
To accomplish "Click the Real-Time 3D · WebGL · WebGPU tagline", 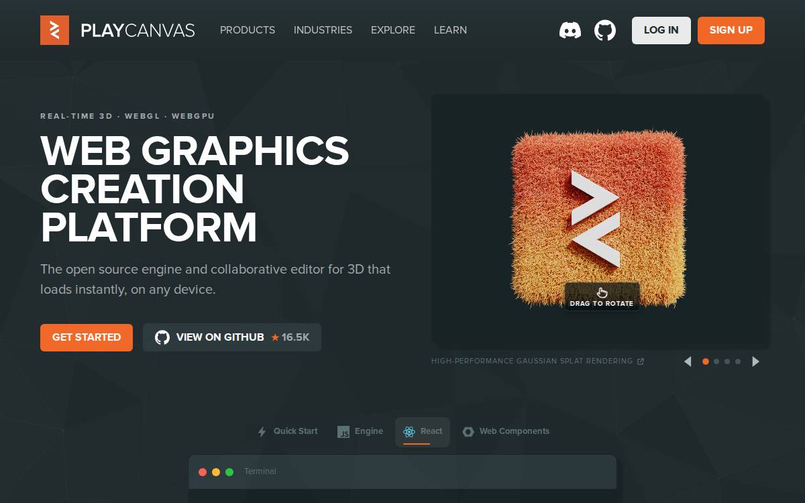I will [x=127, y=116].
